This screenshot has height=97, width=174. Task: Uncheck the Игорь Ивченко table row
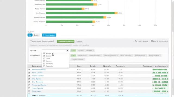click(29, 88)
